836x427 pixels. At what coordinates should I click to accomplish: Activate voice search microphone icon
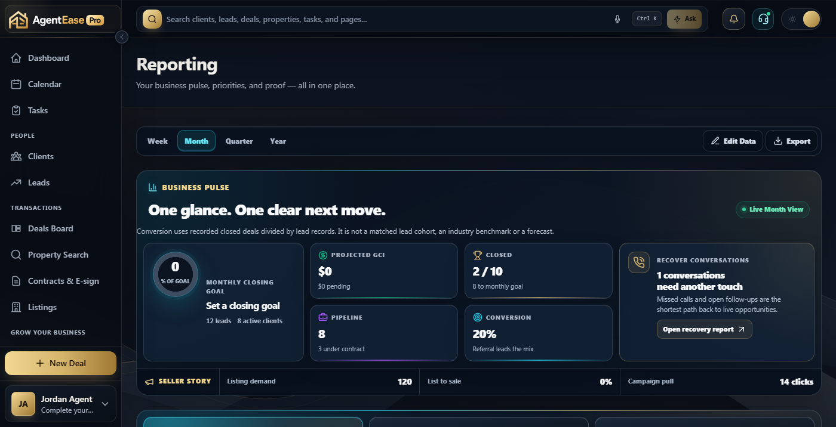point(617,19)
